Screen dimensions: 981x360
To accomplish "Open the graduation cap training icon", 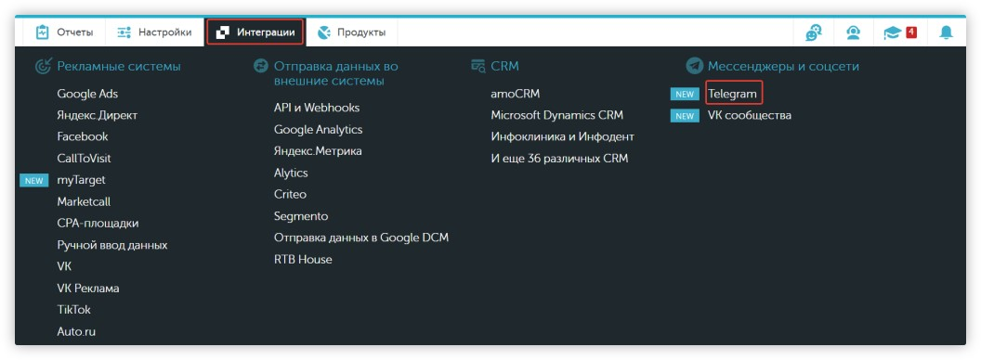I will coord(892,32).
